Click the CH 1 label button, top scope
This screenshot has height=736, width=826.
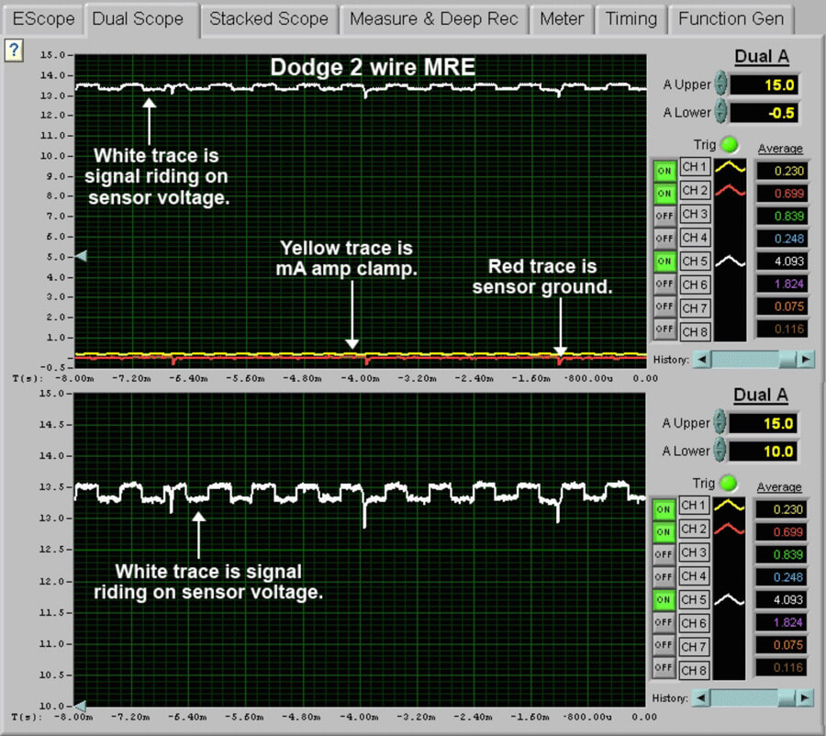click(x=695, y=167)
